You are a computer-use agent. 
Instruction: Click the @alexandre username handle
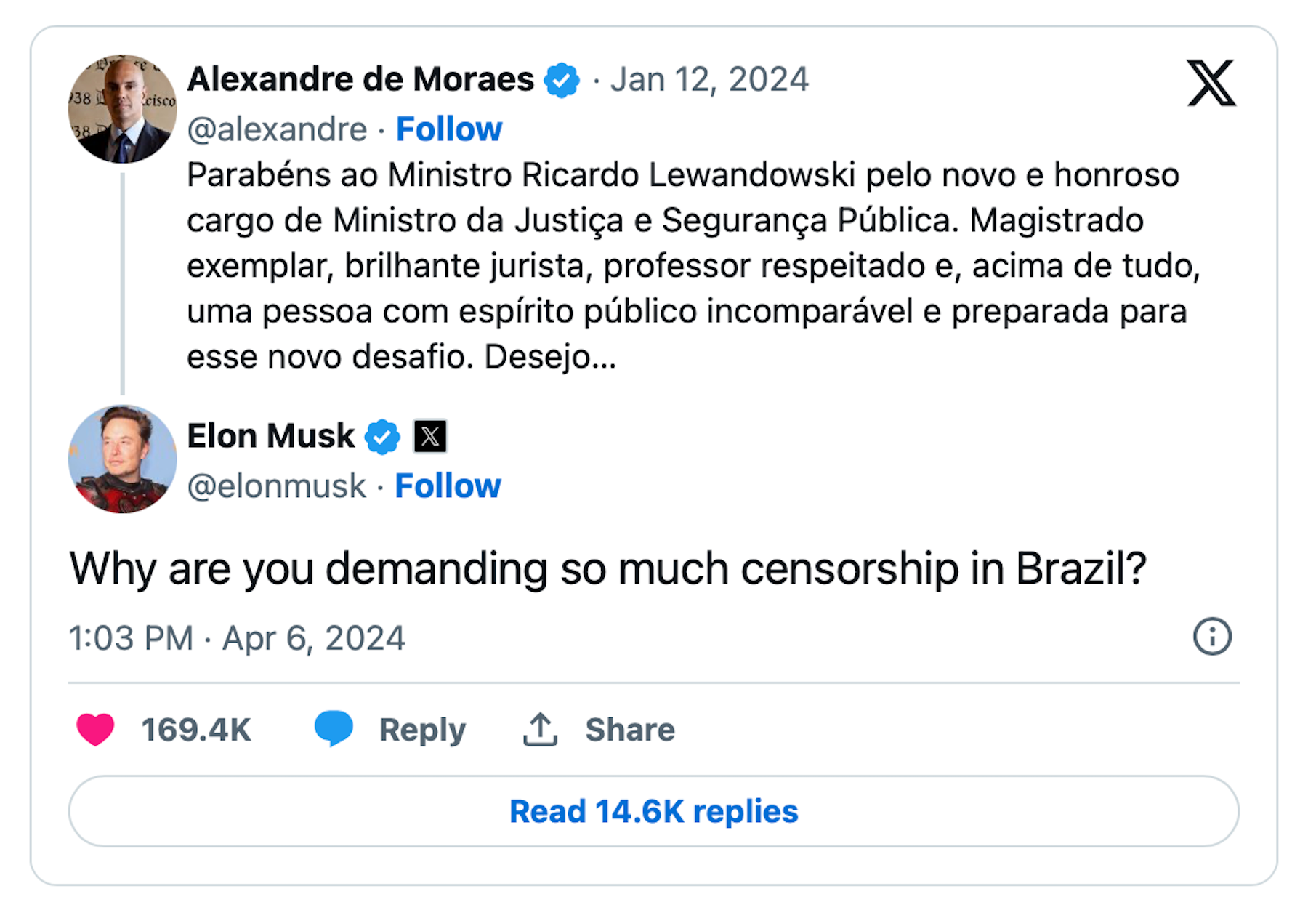coord(276,129)
